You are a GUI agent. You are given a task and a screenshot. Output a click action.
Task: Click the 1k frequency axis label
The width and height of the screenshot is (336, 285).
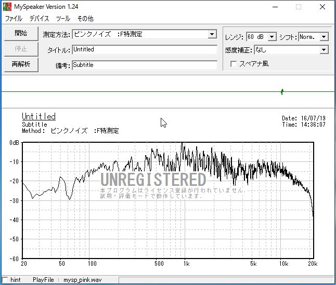tap(186, 264)
